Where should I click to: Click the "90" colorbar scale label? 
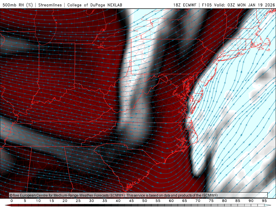251,201
